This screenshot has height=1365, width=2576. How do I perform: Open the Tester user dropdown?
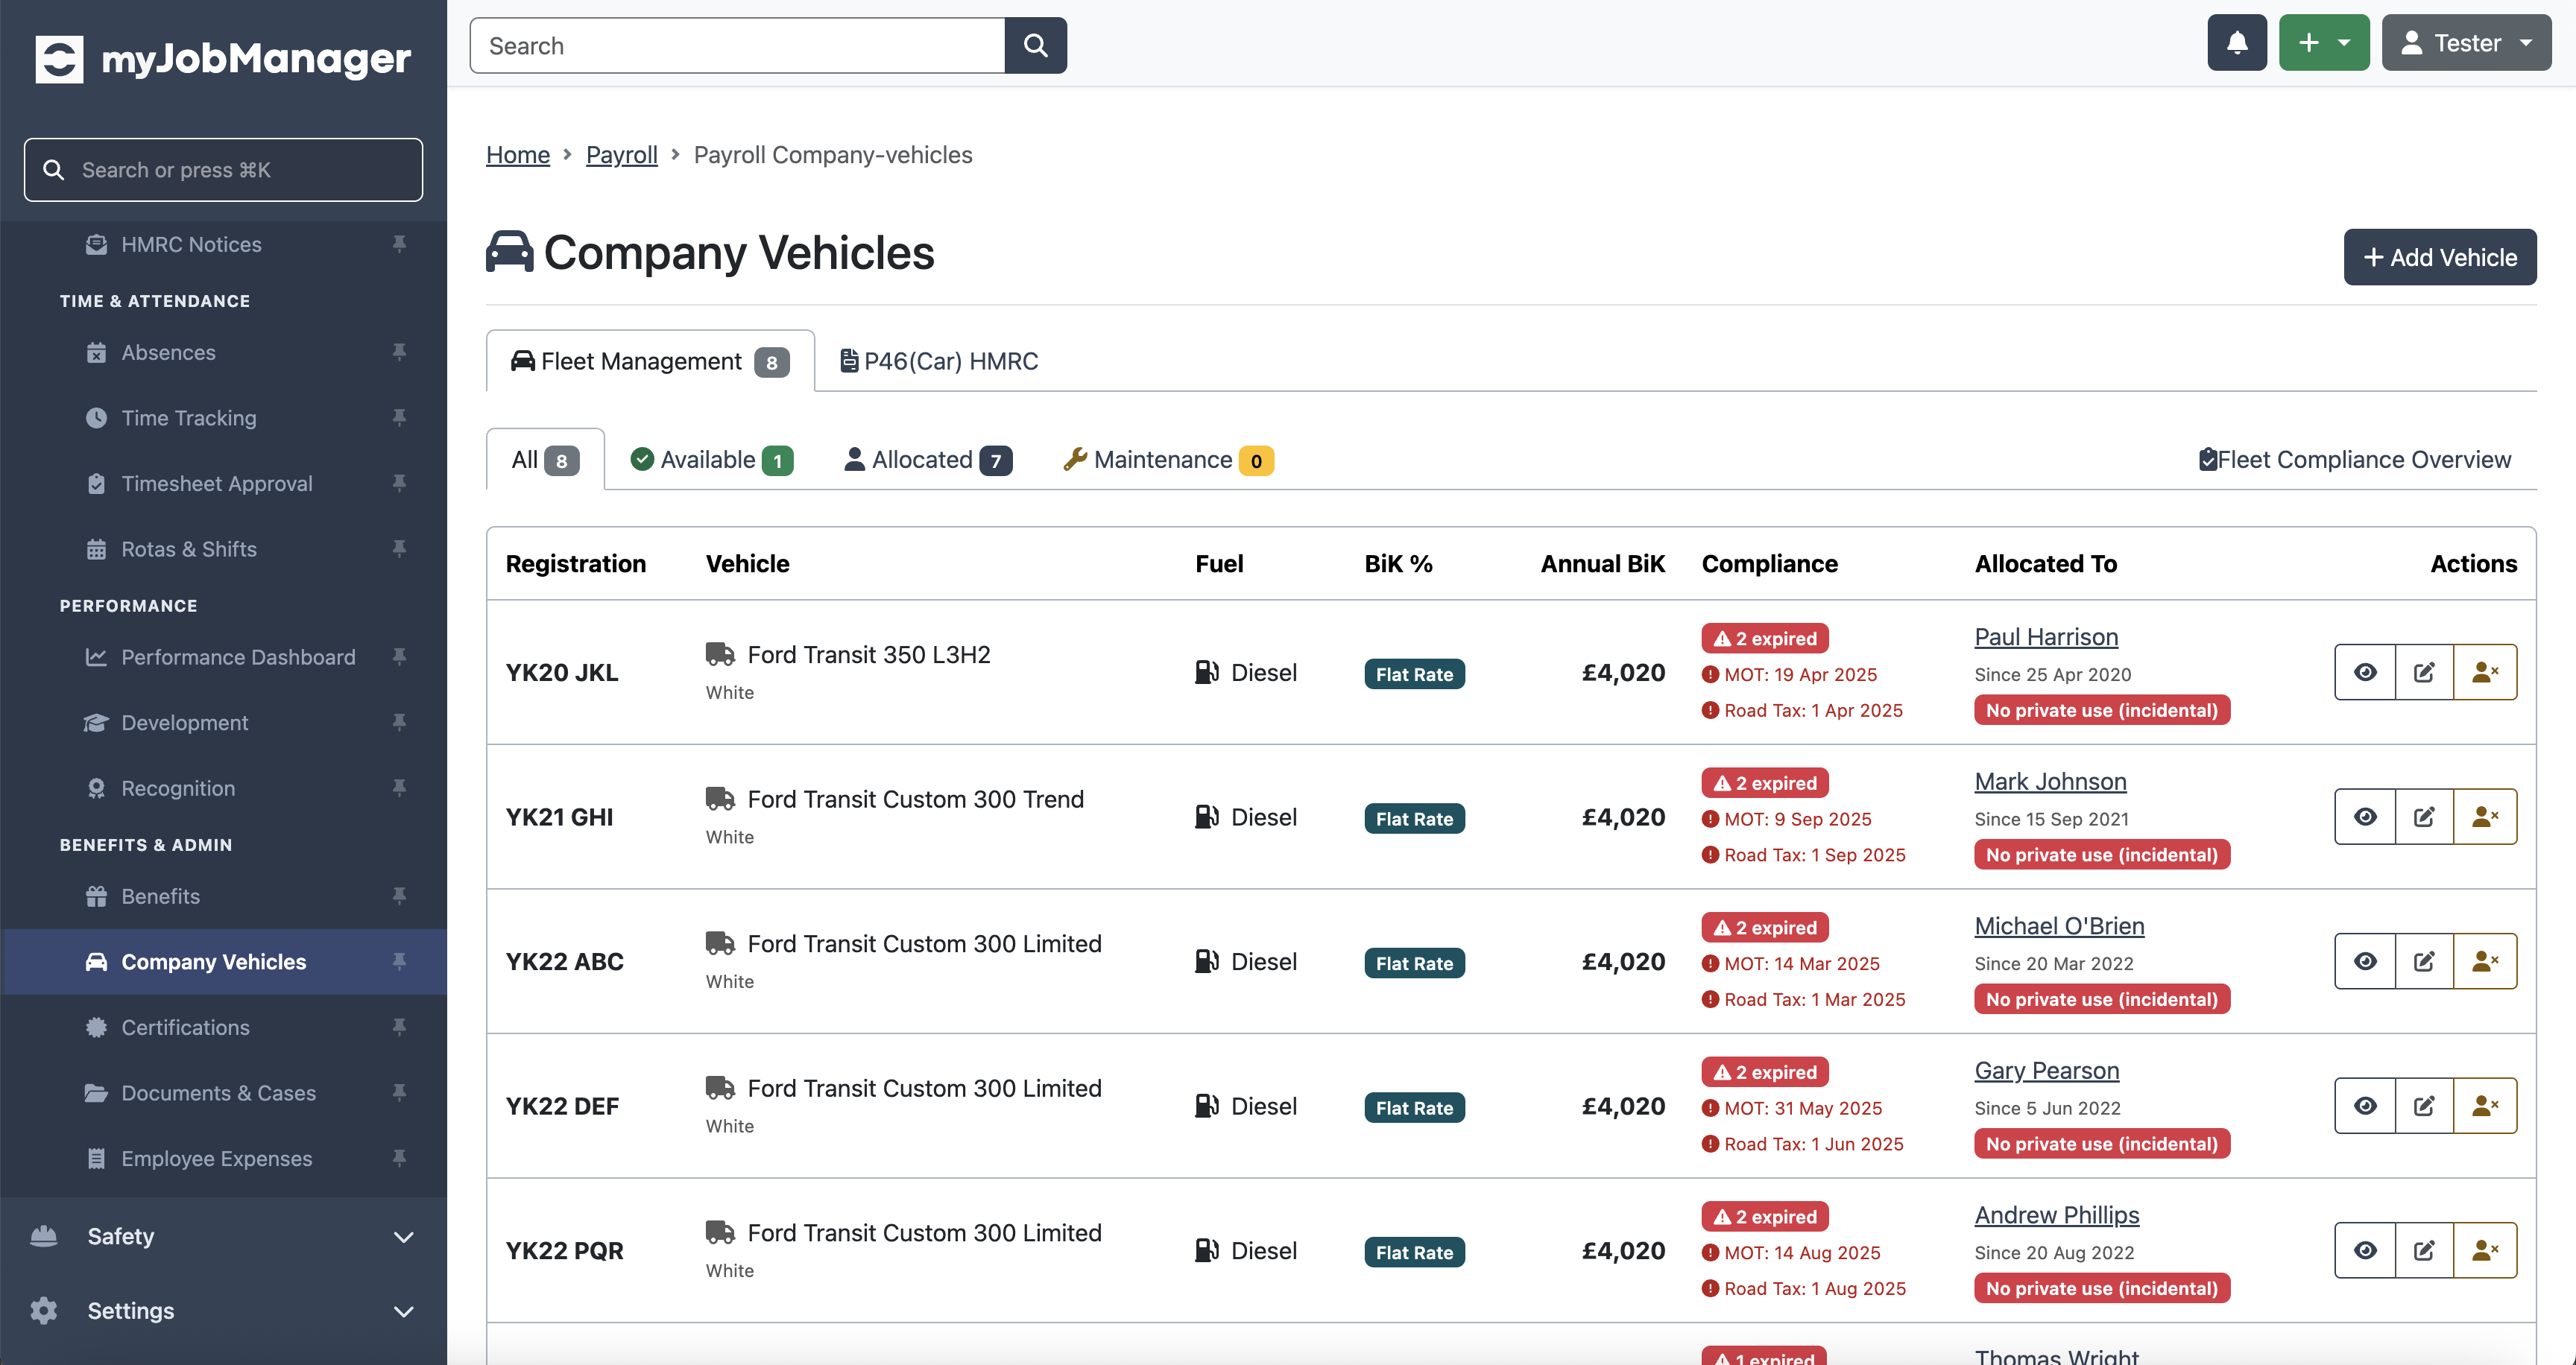pyautogui.click(x=2466, y=43)
